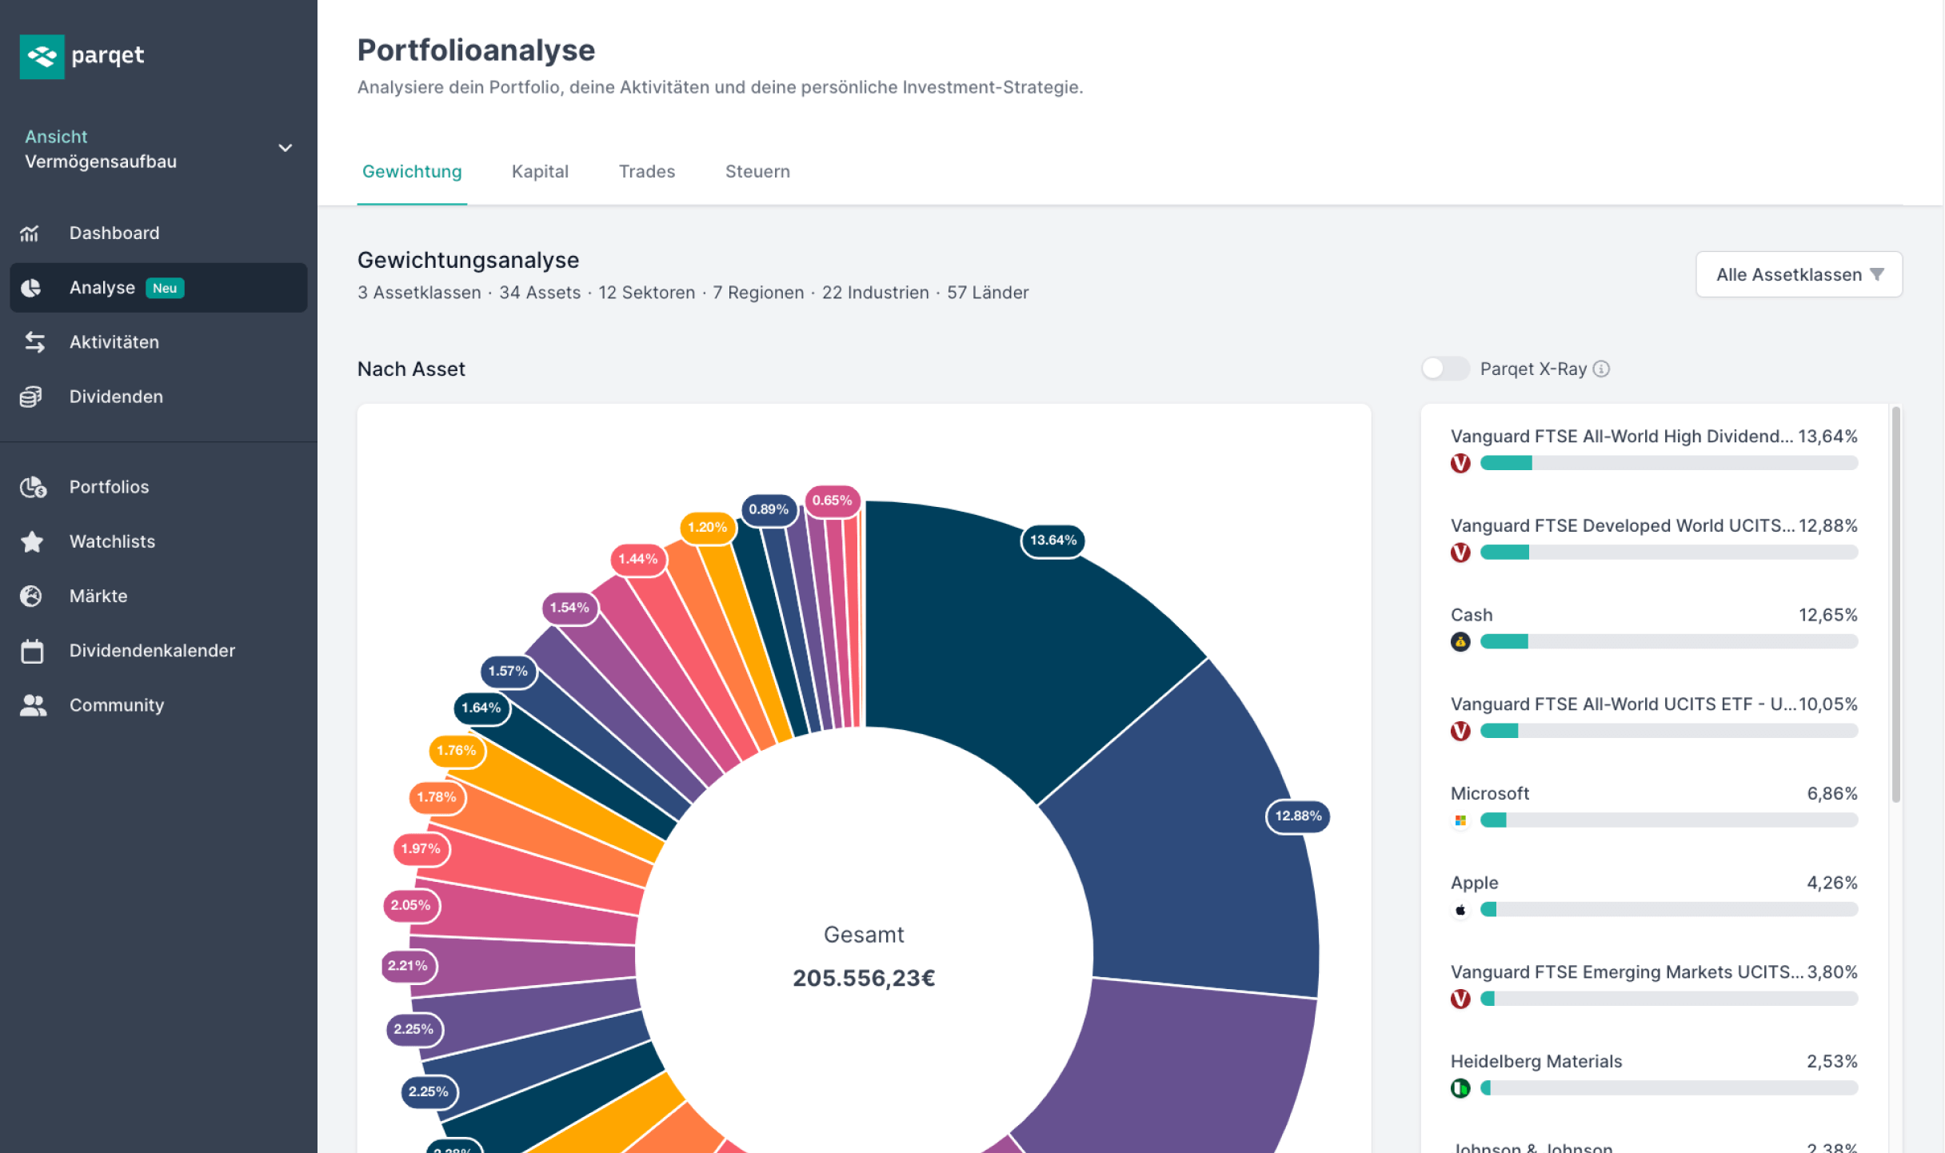Go to Dashboard in the sidebar

point(158,233)
